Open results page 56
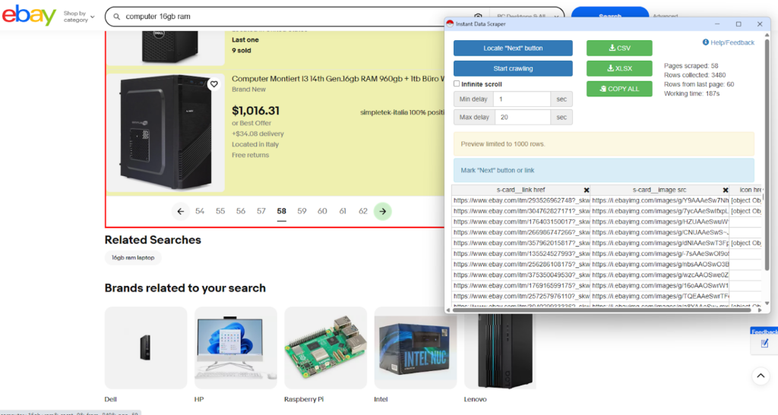This screenshot has width=778, height=415. point(241,212)
